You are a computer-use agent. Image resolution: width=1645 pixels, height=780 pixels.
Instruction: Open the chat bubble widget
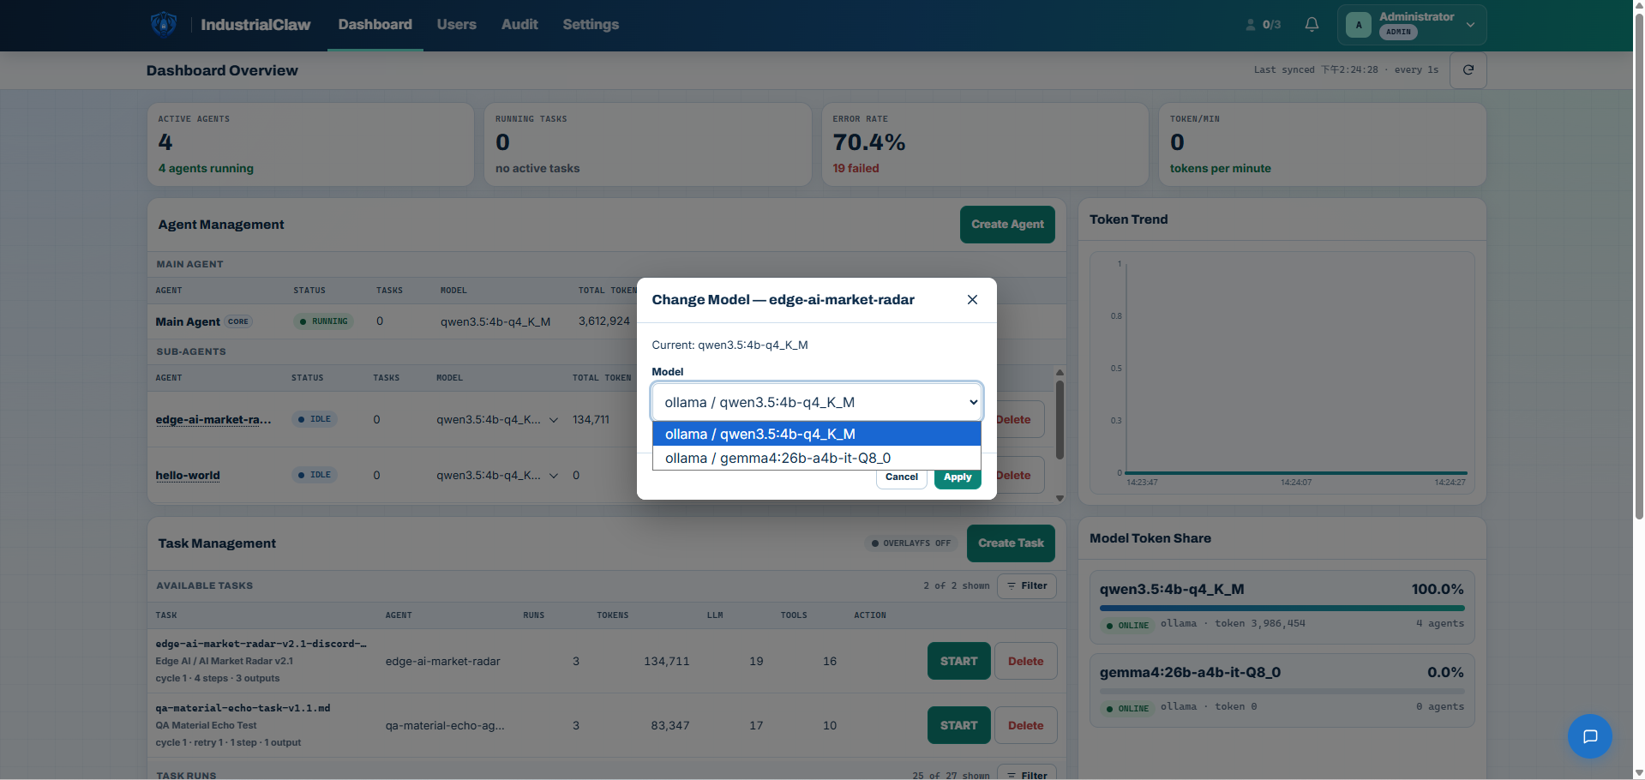1589,736
